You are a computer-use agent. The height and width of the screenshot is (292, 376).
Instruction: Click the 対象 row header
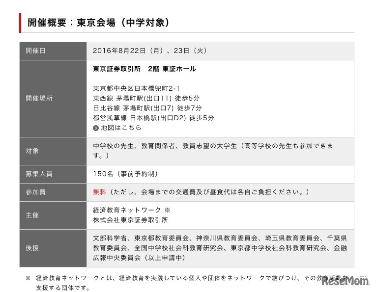tap(53, 151)
